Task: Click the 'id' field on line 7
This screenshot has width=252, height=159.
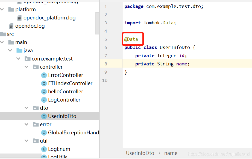Action: tap(182, 56)
